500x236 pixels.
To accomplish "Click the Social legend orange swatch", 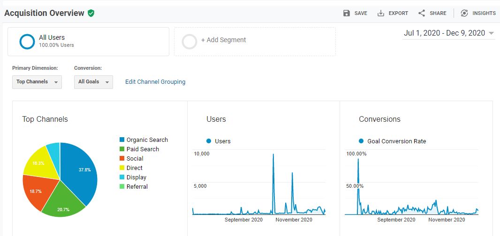I will pos(122,158).
